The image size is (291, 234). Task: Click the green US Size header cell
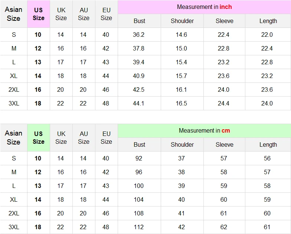[x=39, y=137]
